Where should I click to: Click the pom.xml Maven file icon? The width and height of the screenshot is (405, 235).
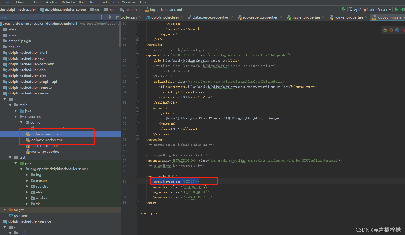point(11,216)
